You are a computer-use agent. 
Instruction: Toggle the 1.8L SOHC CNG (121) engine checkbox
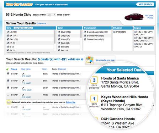click(136, 38)
